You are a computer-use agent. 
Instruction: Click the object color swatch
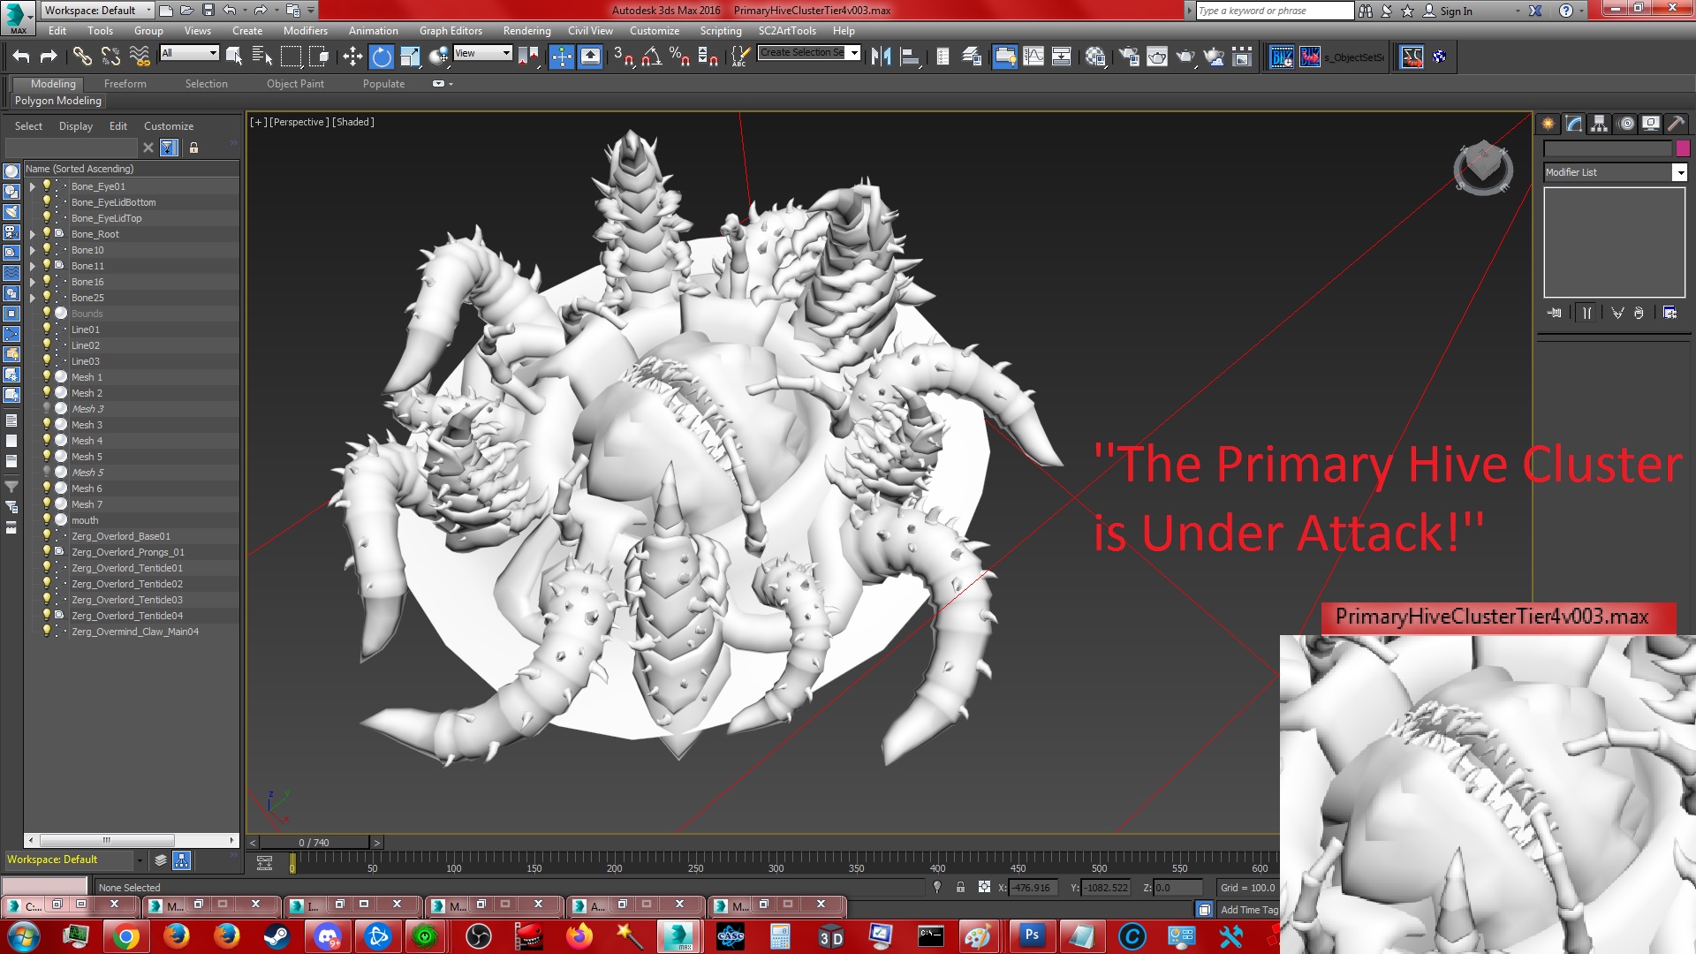[x=1683, y=148]
